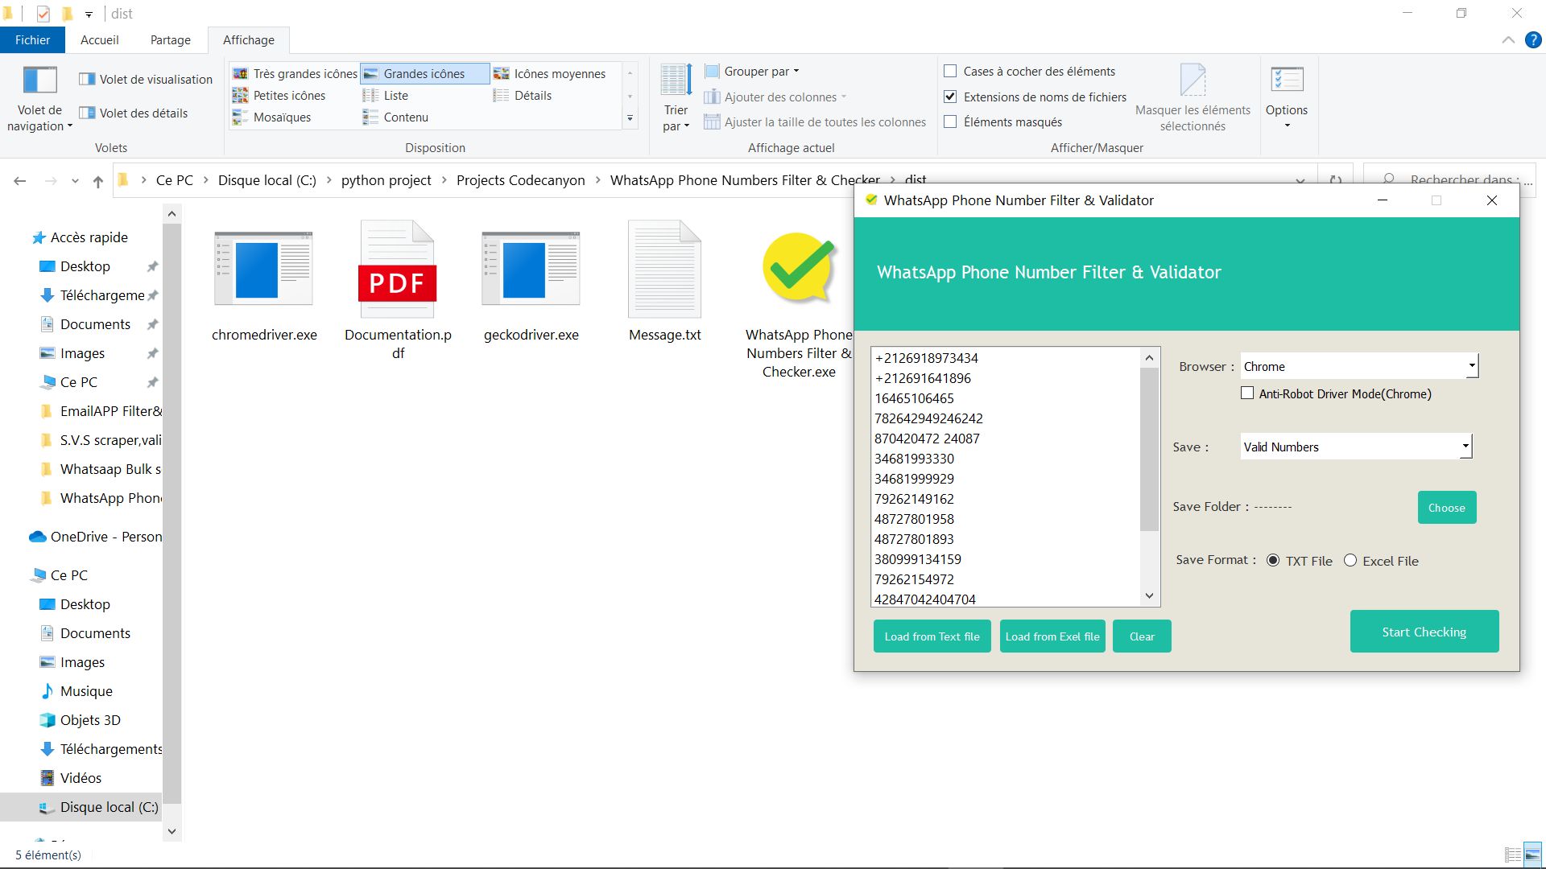1546x869 pixels.
Task: Open the Fichier menu
Action: point(32,39)
